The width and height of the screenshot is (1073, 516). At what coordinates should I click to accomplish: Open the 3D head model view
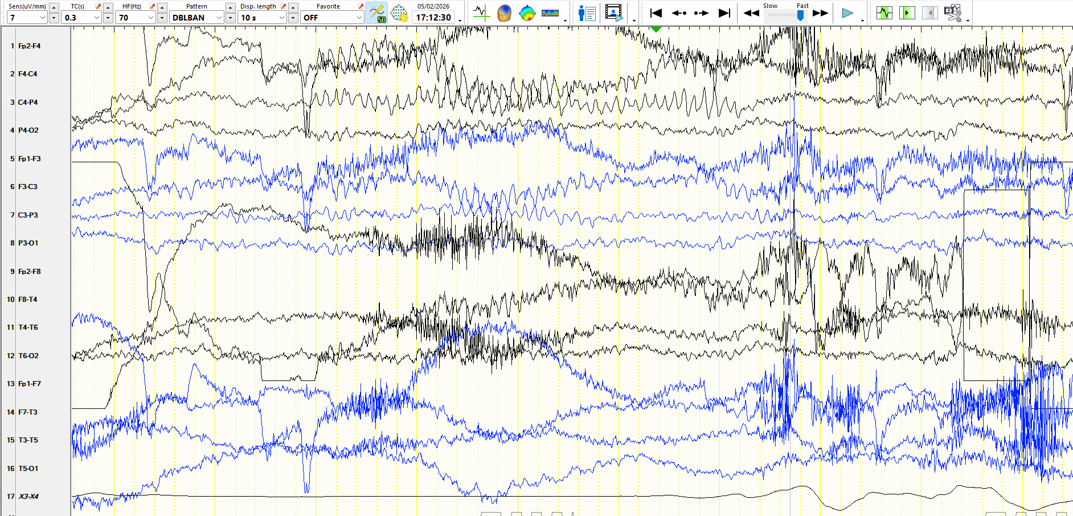tap(505, 13)
